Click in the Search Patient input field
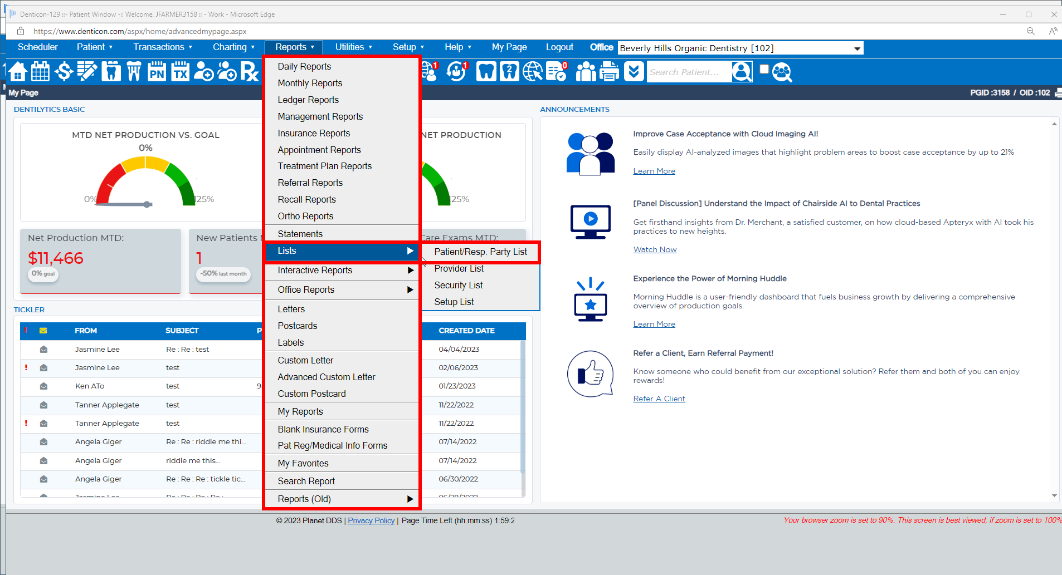 688,72
